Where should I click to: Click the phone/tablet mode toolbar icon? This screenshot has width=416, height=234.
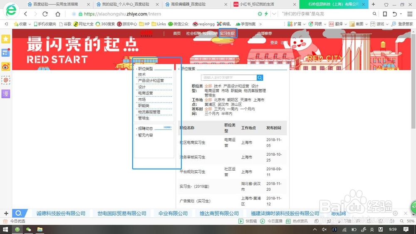tap(385, 14)
